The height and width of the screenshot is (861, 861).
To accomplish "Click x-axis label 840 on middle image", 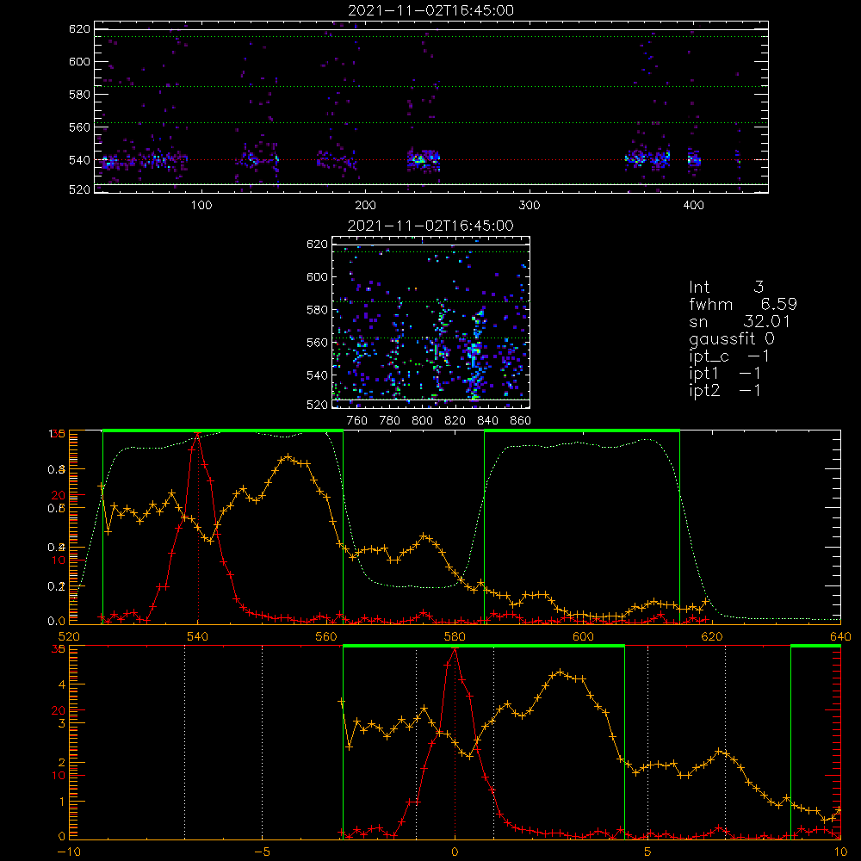I will point(487,421).
